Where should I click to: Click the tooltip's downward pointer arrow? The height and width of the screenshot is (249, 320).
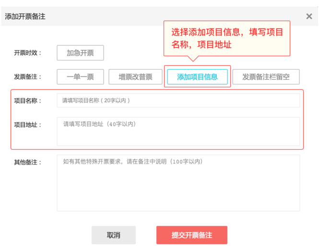[x=193, y=59]
